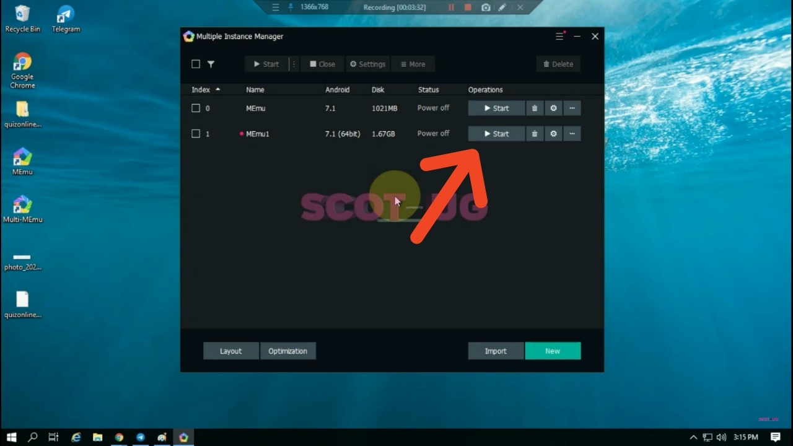Tick the checkbox for index 0
The image size is (793, 446).
pyautogui.click(x=196, y=108)
